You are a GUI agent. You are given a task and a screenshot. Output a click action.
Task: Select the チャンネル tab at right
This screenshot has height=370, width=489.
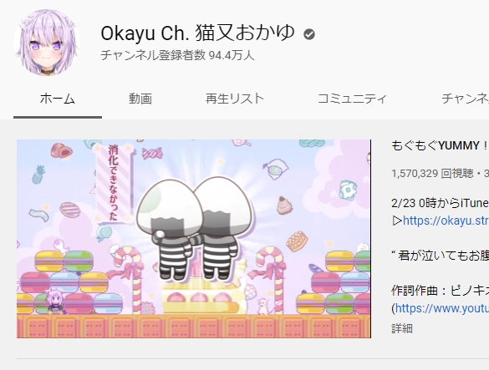(x=465, y=99)
